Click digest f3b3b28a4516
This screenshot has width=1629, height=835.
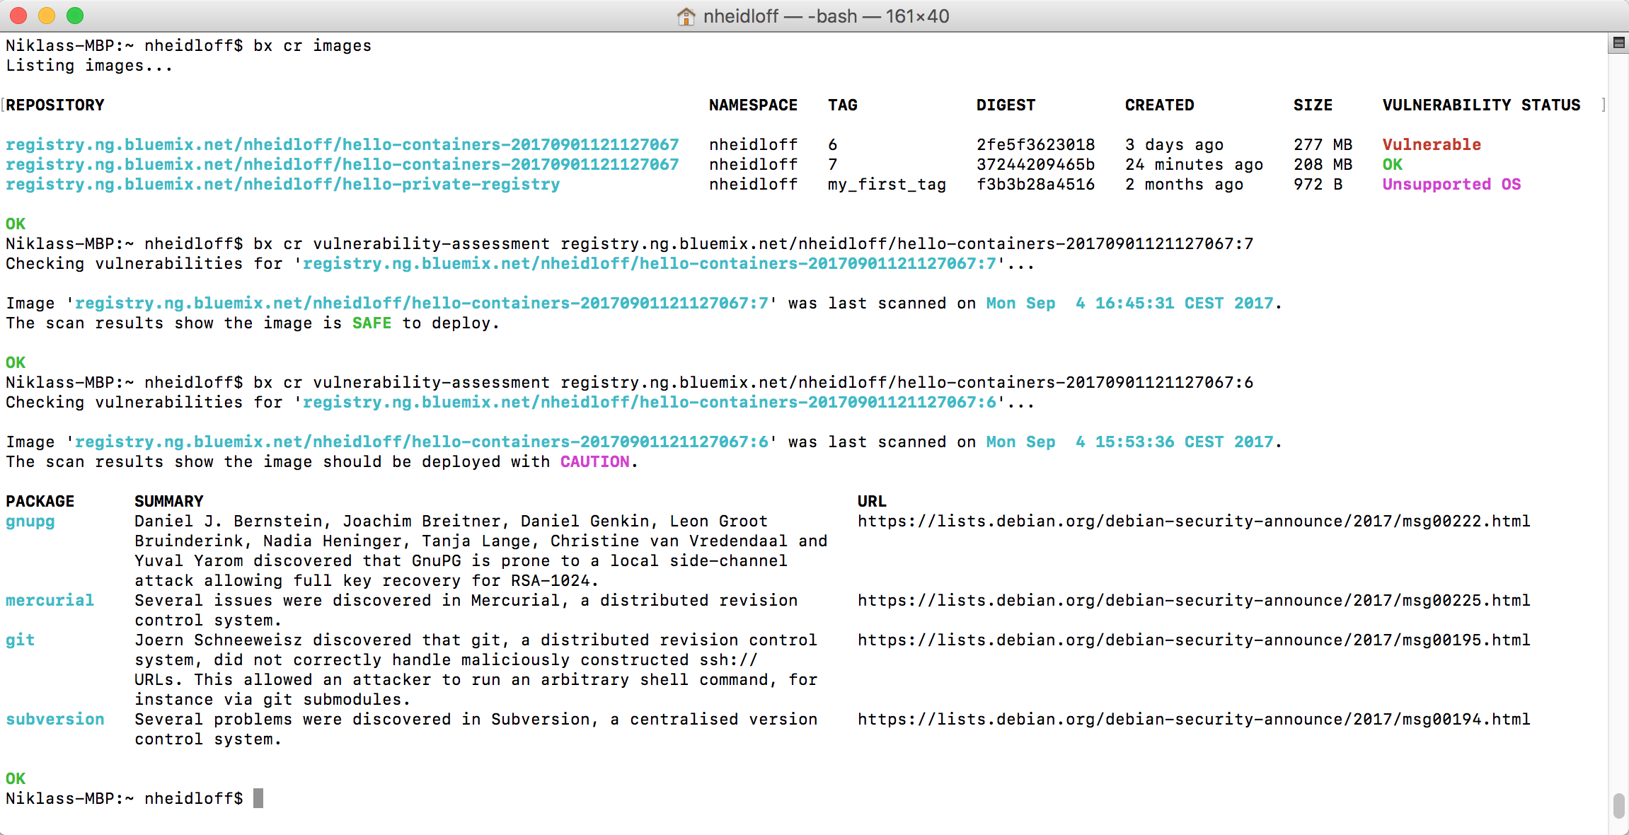(x=1035, y=184)
